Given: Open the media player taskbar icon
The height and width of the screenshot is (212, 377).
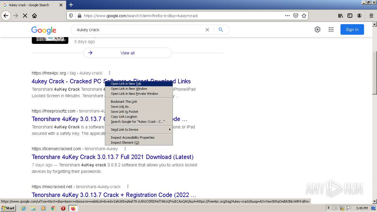Looking at the screenshot, I should 43,208.
